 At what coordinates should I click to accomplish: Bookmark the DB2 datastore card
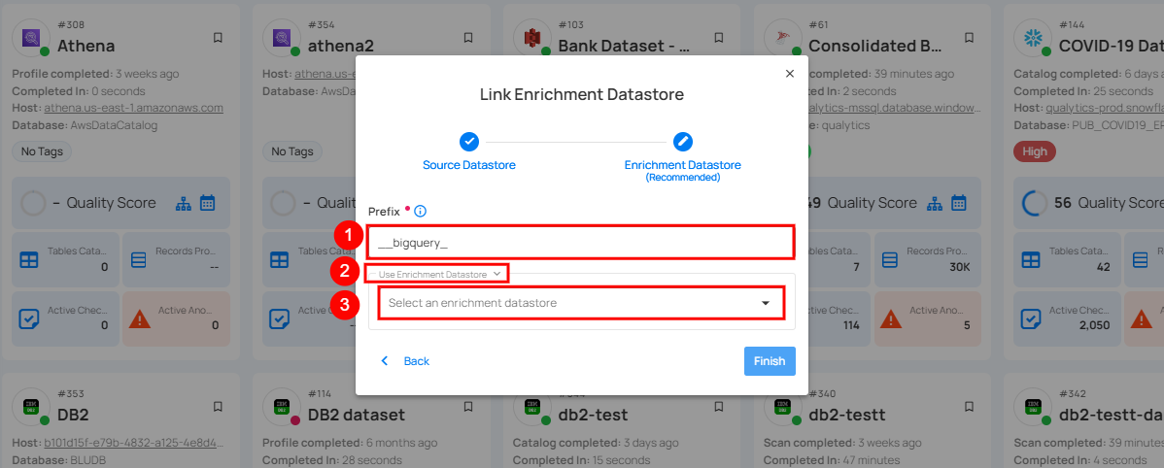click(x=218, y=407)
